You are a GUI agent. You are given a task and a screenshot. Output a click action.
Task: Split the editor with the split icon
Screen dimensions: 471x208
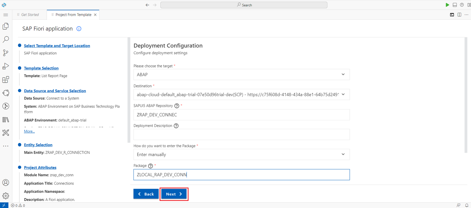[x=459, y=15]
